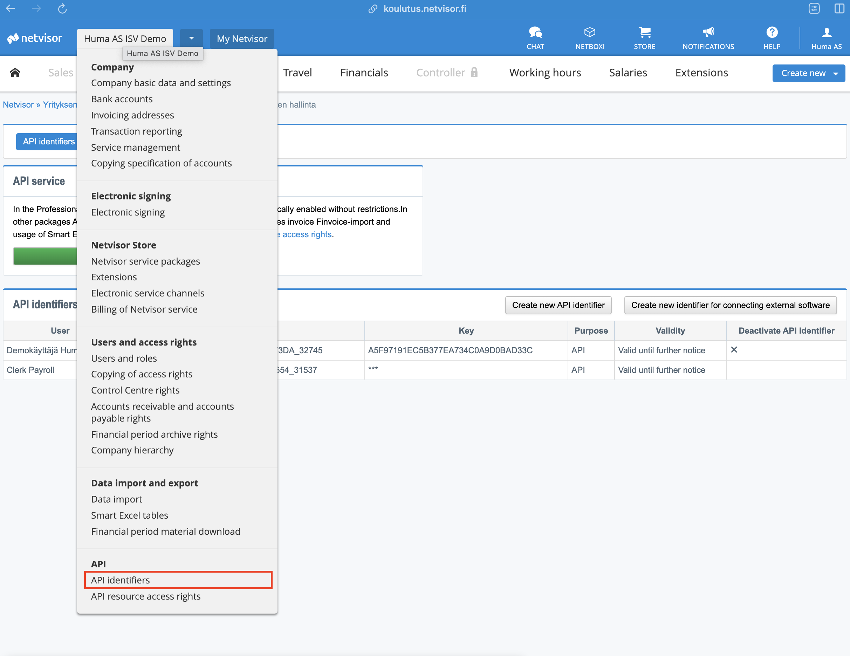The width and height of the screenshot is (850, 656).
Task: Click the browser forward arrow
Action: pyautogui.click(x=36, y=8)
